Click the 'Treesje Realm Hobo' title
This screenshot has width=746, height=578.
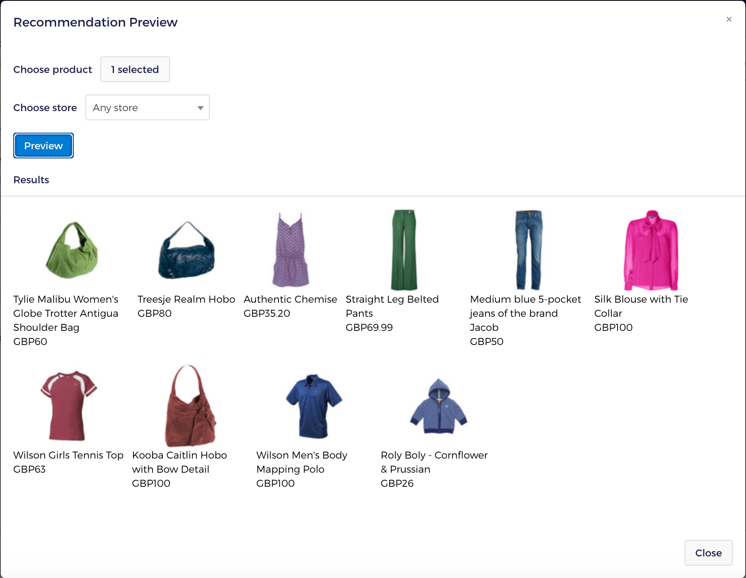(x=186, y=299)
